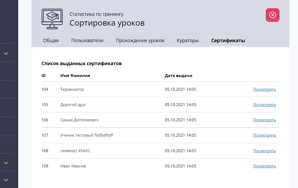The height and width of the screenshot is (188, 298).
Task: Click the name newtest2 45645
Action: pos(75,151)
